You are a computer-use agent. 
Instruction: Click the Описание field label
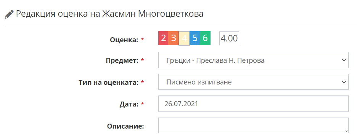125,126
